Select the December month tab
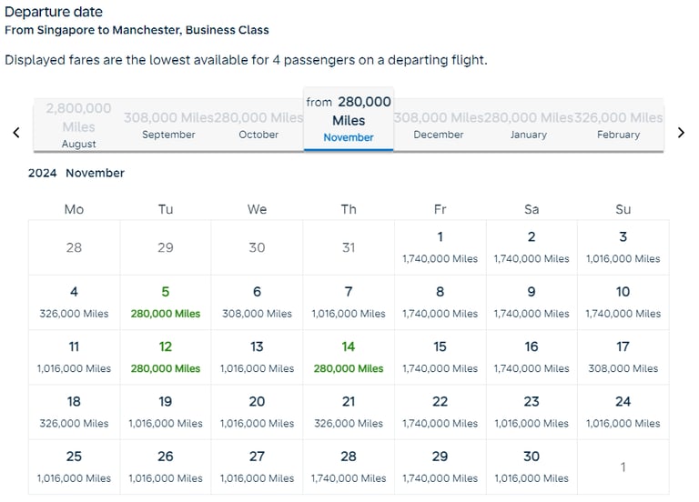This screenshot has width=699, height=502. point(439,125)
